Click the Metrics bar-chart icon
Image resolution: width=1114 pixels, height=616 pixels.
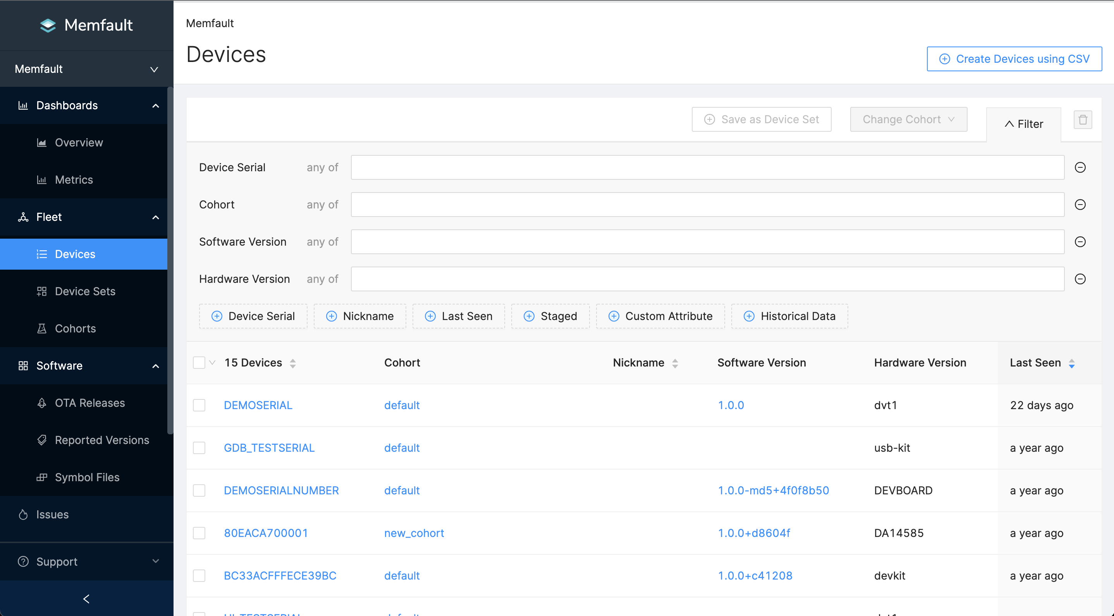point(41,180)
